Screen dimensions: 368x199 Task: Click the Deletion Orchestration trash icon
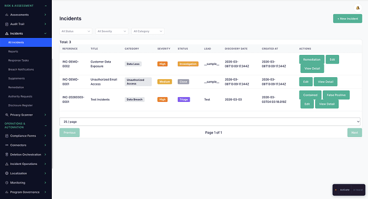pyautogui.click(x=6, y=154)
